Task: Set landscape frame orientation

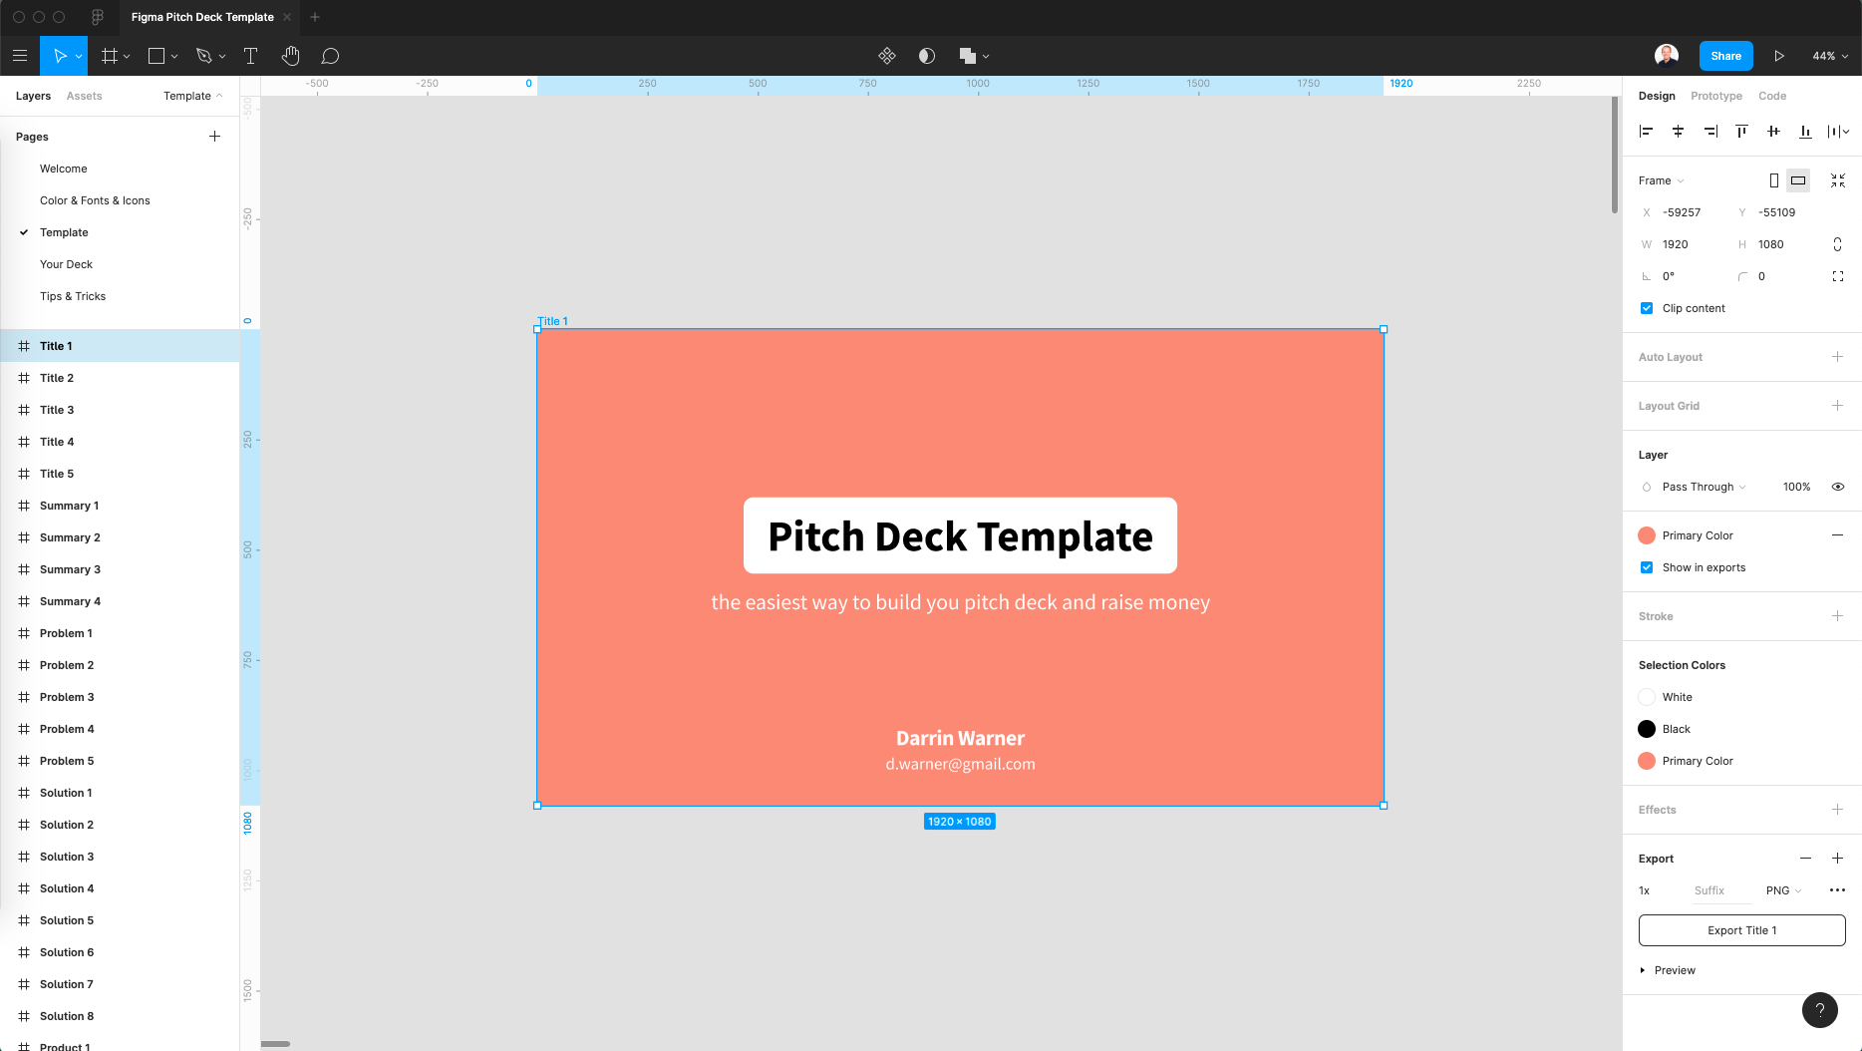Action: coord(1798,180)
